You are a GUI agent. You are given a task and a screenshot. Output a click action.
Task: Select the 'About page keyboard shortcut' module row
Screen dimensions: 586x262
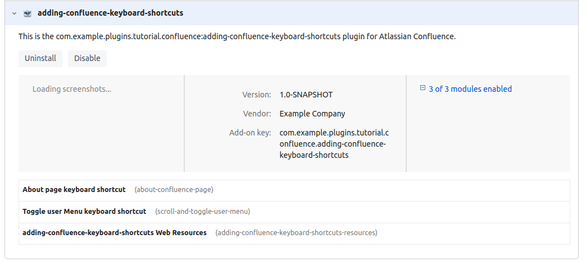click(74, 190)
